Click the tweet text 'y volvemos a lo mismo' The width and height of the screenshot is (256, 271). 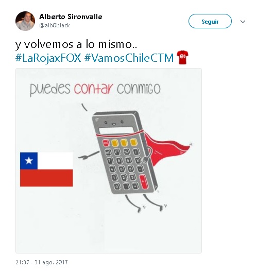[76, 45]
